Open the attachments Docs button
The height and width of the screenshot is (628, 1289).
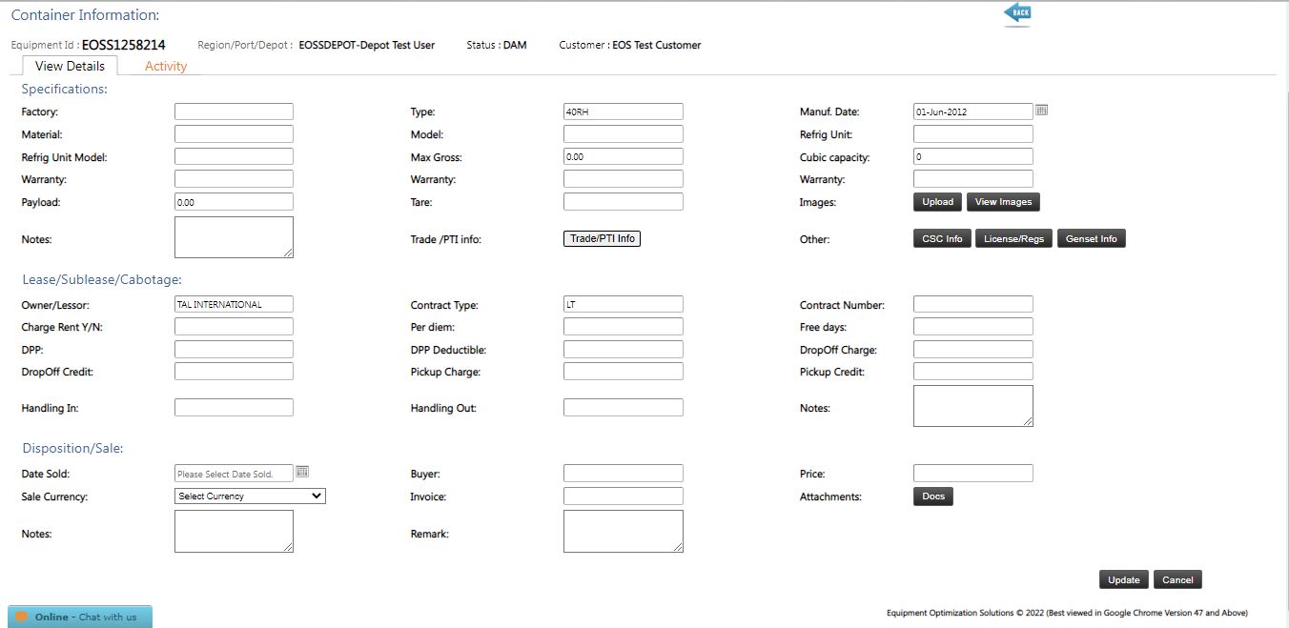(x=932, y=496)
